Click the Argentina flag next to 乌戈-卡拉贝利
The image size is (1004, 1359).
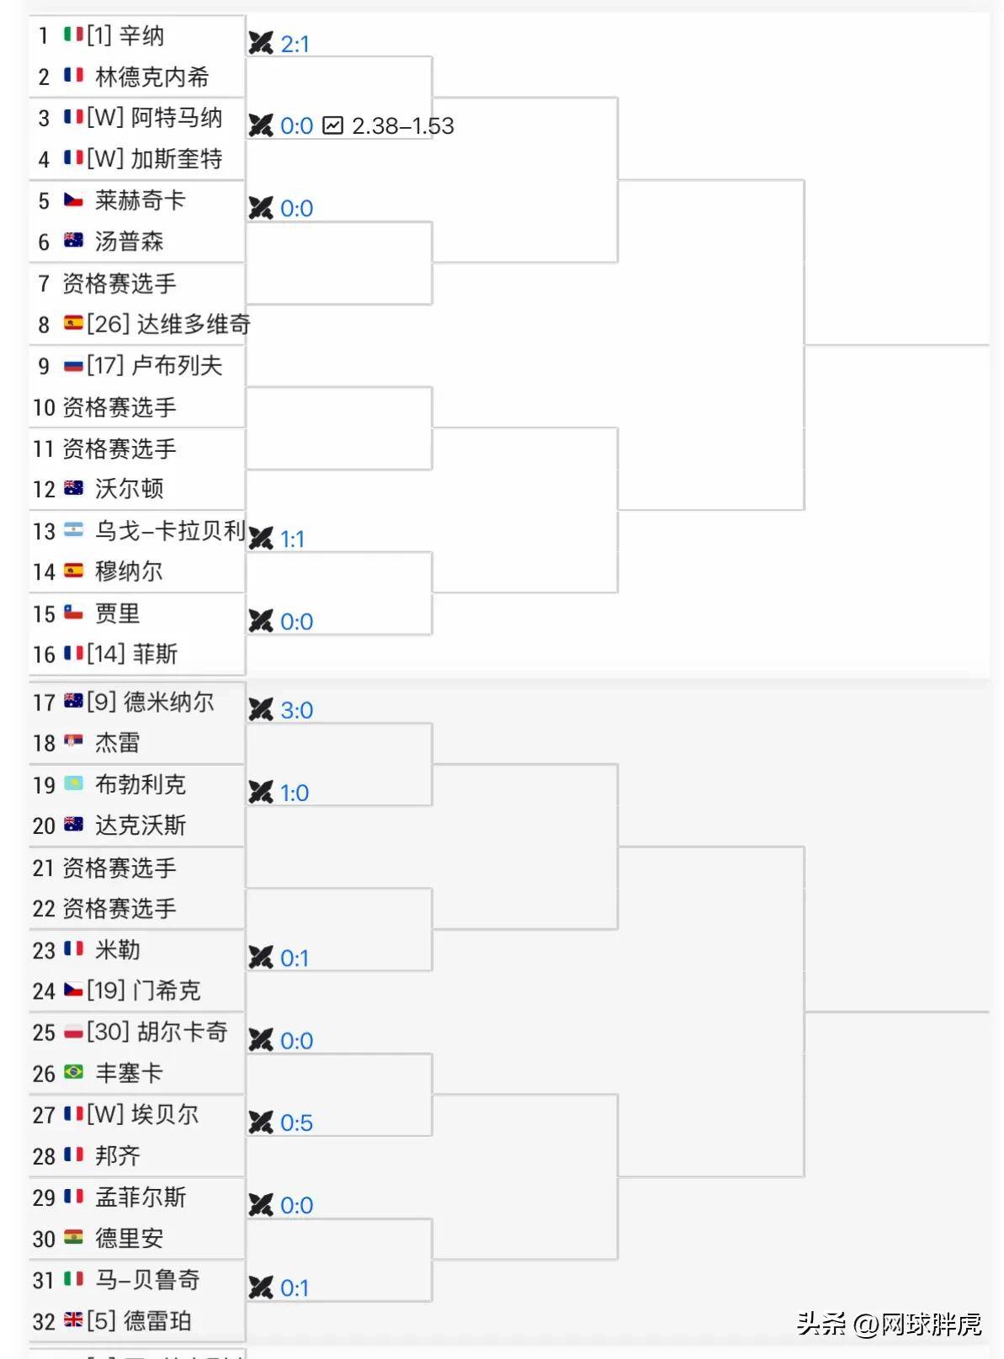pos(72,530)
